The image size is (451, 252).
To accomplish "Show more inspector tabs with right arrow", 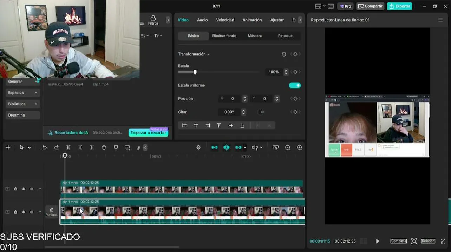I will (x=300, y=20).
